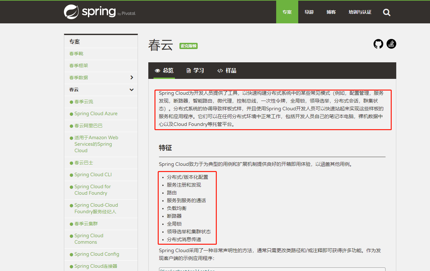This screenshot has width=430, height=271.
Task: Open 春季云流 sidebar link
Action: 84,102
